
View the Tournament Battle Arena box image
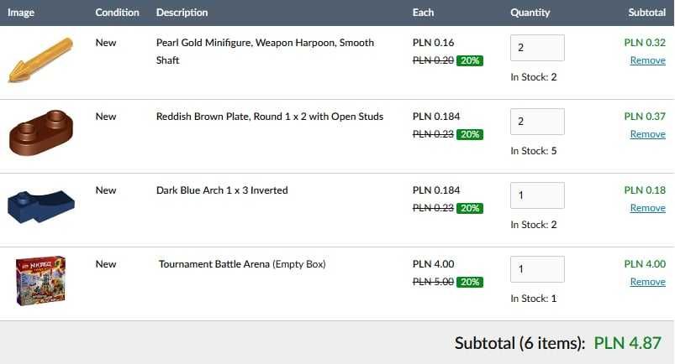click(x=40, y=281)
